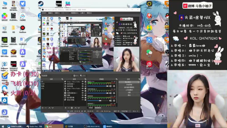227x128 pixels.
Task: Add a new scene with plus icon
Action: (x=43, y=108)
